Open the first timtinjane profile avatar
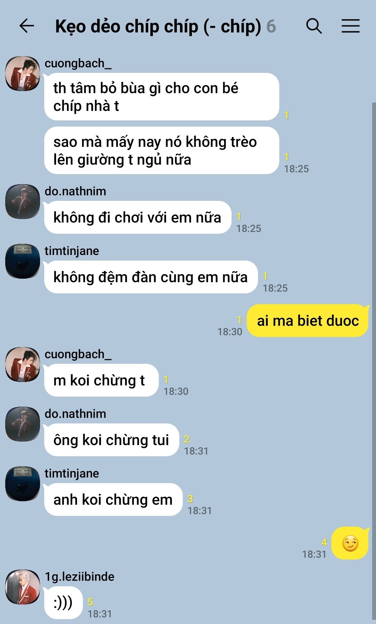Image resolution: width=376 pixels, height=624 pixels. pos(23,261)
